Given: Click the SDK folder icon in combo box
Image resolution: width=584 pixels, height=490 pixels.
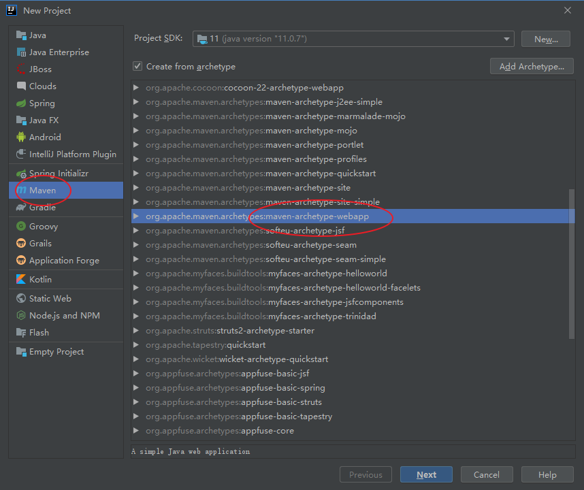Looking at the screenshot, I should [x=202, y=39].
